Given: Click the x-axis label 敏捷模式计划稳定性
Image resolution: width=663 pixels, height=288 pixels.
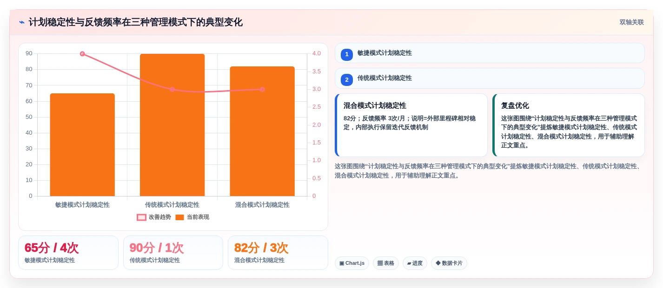Looking at the screenshot, I should [82, 205].
